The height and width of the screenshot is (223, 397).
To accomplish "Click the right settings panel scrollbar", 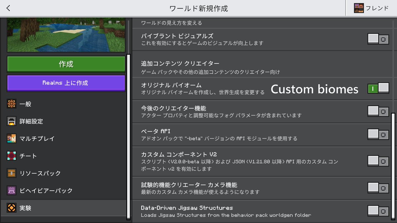I will tap(393, 167).
